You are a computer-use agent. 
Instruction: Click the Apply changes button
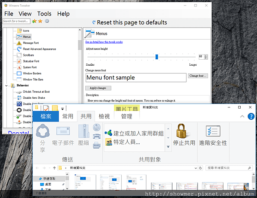(98, 88)
